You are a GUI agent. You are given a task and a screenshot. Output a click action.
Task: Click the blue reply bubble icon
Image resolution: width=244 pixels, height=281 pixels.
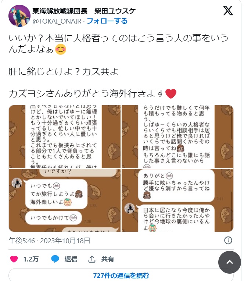tap(55, 259)
